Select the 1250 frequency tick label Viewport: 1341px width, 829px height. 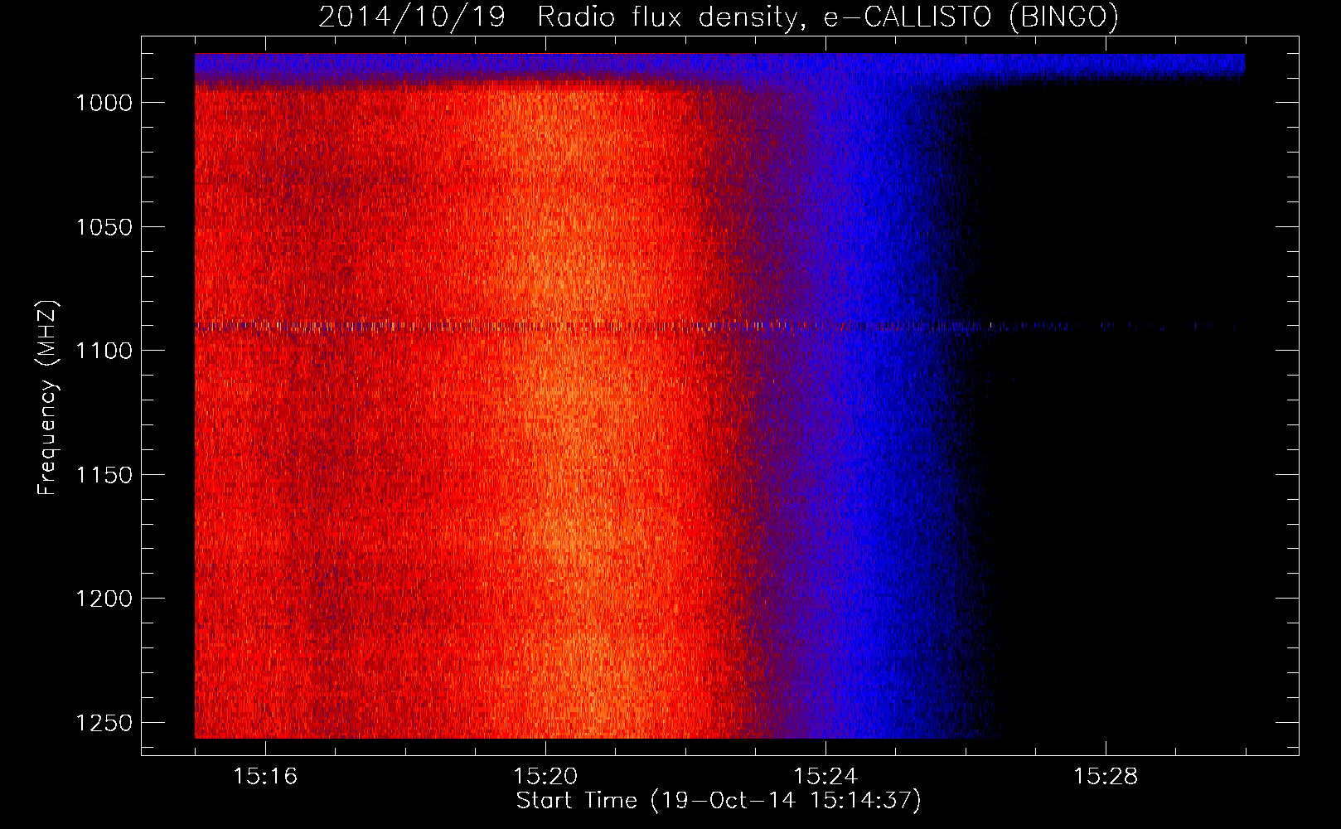coord(104,723)
